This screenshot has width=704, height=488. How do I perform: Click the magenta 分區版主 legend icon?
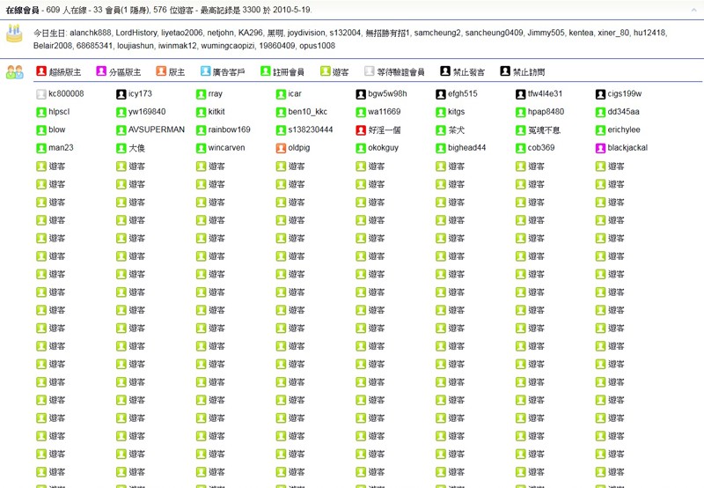pyautogui.click(x=101, y=71)
